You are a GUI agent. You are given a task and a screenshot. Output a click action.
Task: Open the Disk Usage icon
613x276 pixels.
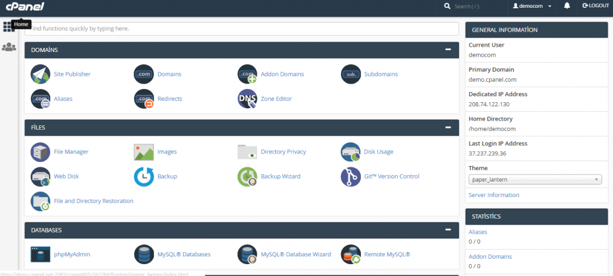(x=350, y=152)
